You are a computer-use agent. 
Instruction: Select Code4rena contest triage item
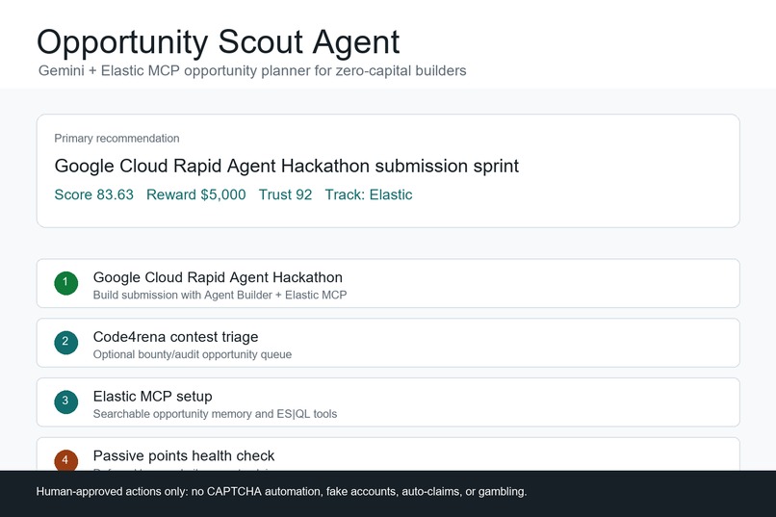[388, 343]
